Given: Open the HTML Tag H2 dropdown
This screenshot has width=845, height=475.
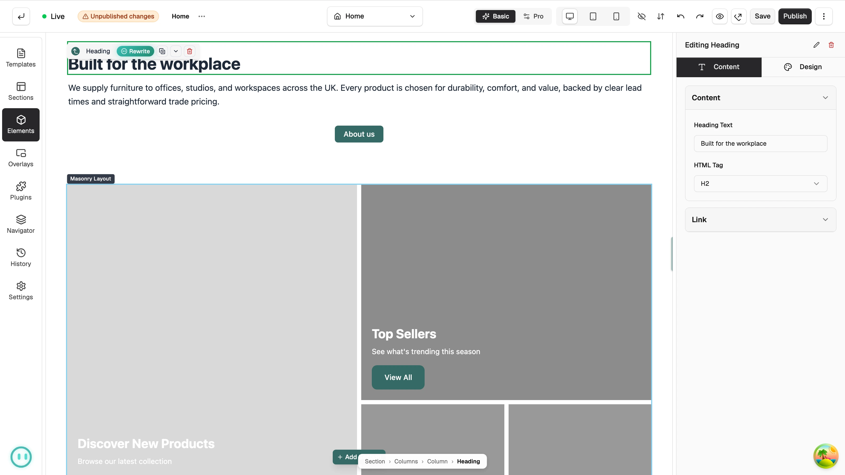Looking at the screenshot, I should coord(760,184).
